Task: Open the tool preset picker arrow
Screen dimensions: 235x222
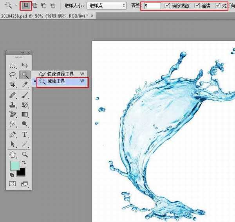Action: tap(16, 6)
